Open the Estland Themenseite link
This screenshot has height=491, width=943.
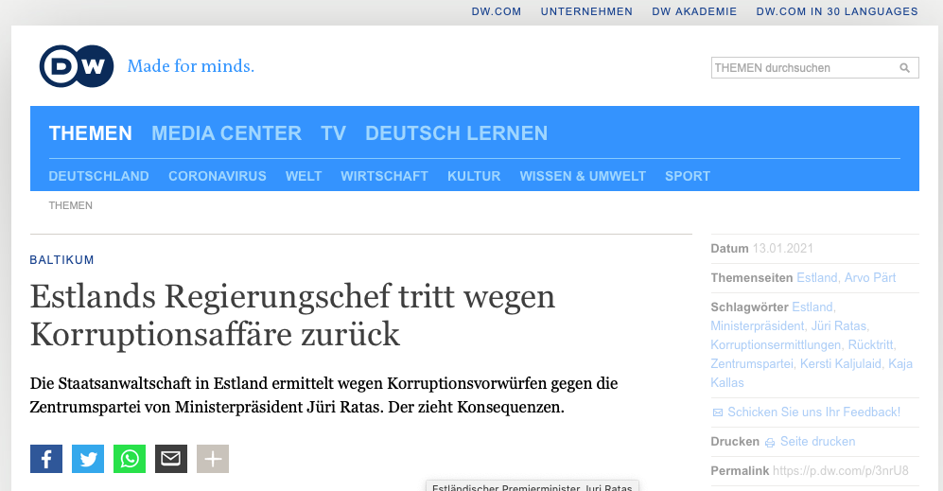[818, 278]
